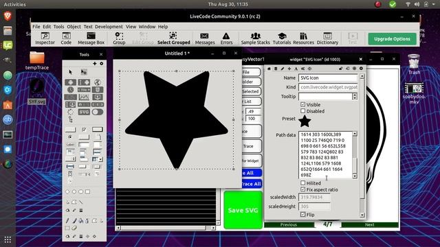The width and height of the screenshot is (440, 247).
Task: Pick the switch toggle widget in Tools
Action: coord(98,112)
